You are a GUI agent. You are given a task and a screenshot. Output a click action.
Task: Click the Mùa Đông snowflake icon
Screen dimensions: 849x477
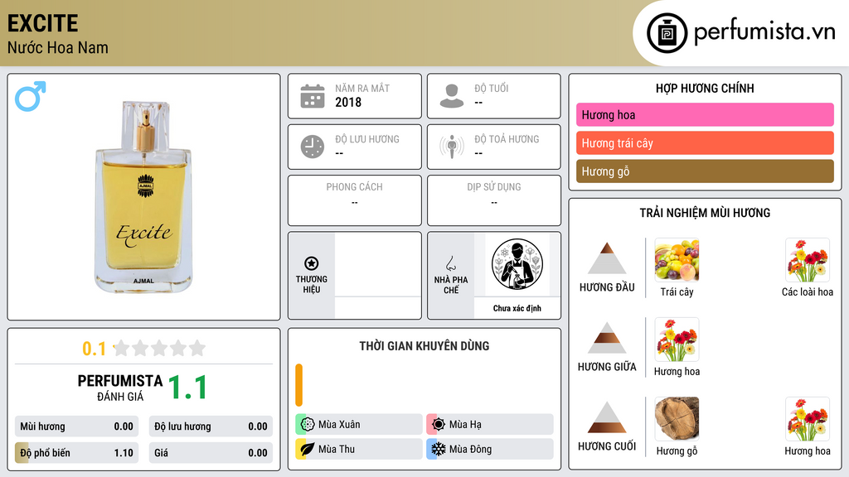(x=439, y=449)
